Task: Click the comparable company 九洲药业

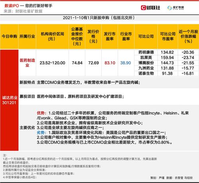Action: (146, 68)
